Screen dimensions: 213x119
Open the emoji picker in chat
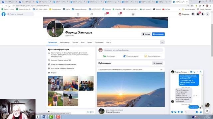tap(197, 112)
